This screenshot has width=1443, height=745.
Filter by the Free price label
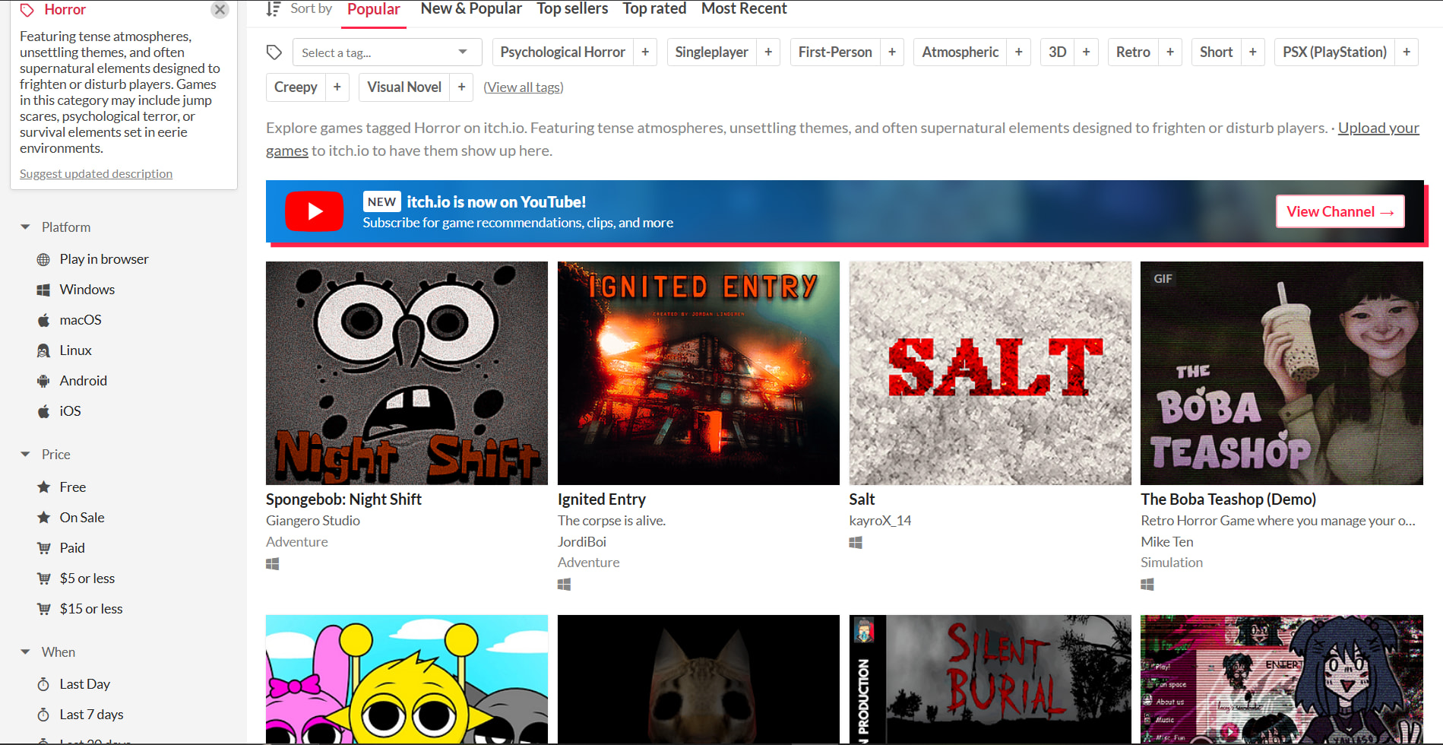(x=73, y=487)
